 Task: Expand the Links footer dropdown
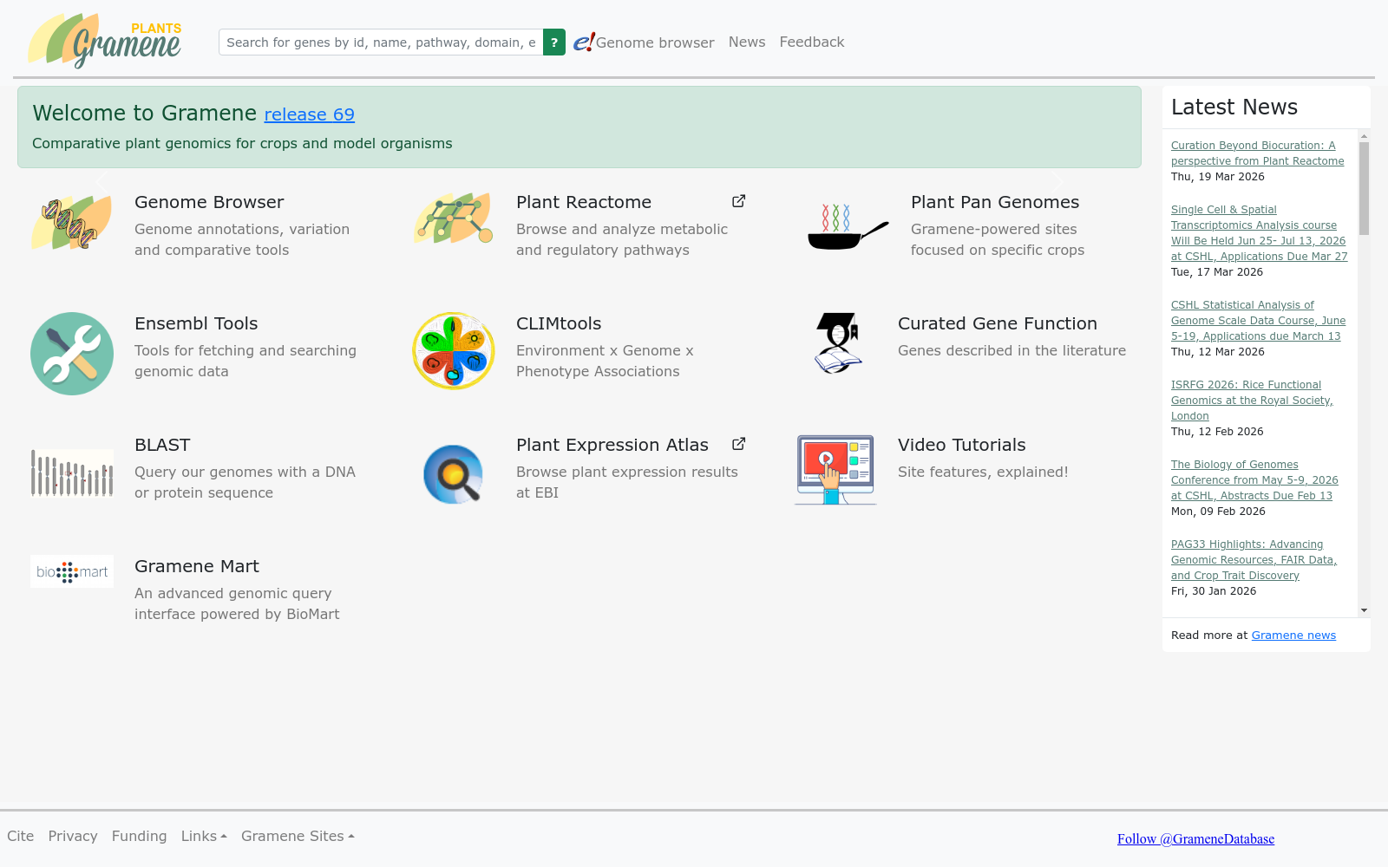tap(204, 836)
